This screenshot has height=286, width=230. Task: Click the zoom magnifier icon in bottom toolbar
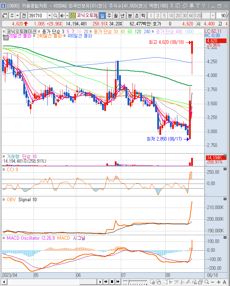pos(206,282)
